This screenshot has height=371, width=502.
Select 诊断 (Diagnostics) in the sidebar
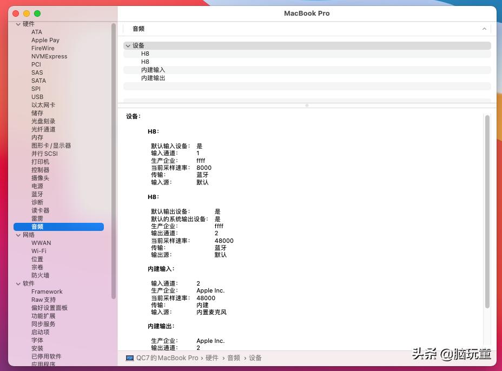coord(37,202)
